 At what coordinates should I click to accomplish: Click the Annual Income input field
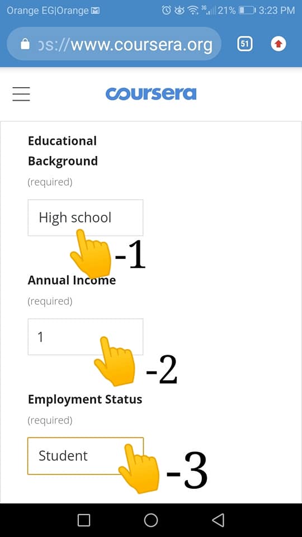click(85, 337)
